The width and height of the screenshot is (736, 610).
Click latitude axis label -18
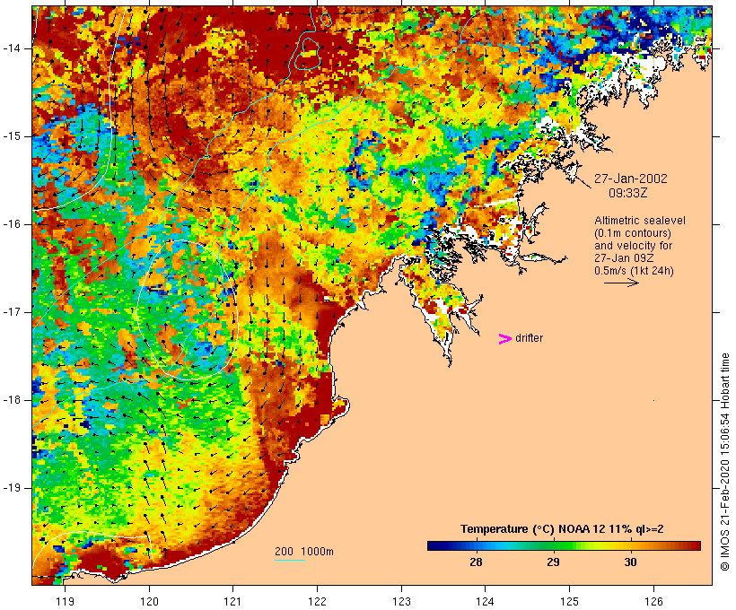pyautogui.click(x=12, y=400)
